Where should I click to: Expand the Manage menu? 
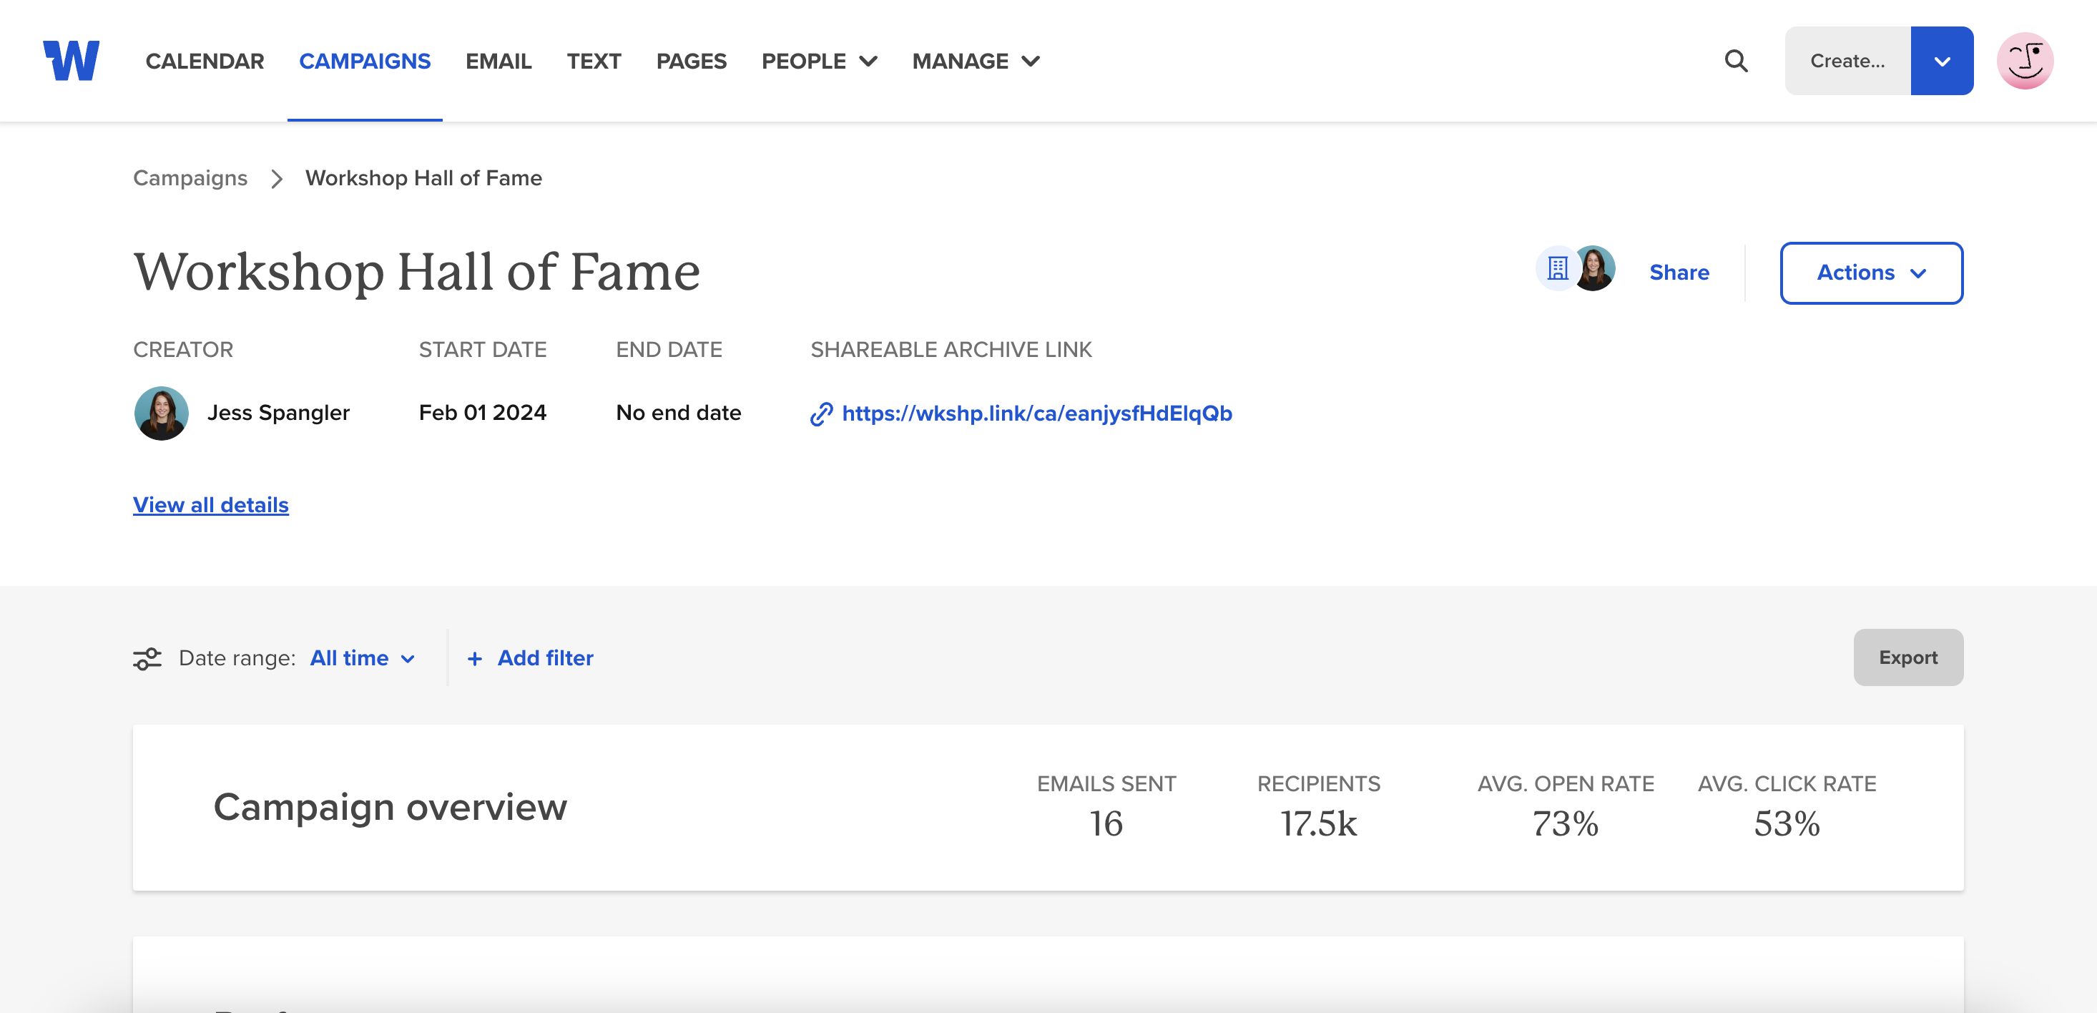pyautogui.click(x=976, y=61)
